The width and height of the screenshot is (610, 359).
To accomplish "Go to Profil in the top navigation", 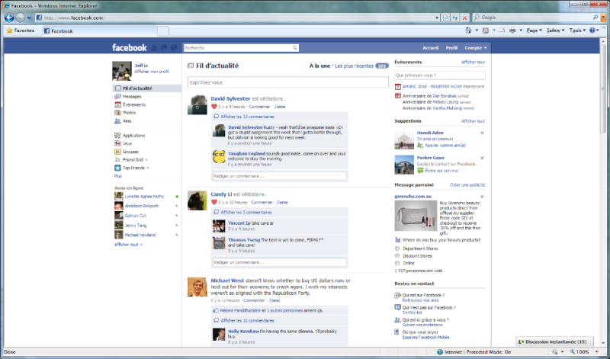I will click(x=451, y=47).
